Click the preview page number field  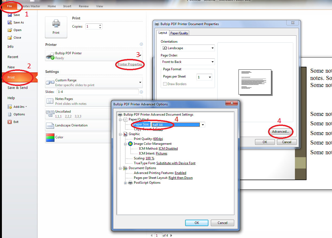click(x=158, y=235)
